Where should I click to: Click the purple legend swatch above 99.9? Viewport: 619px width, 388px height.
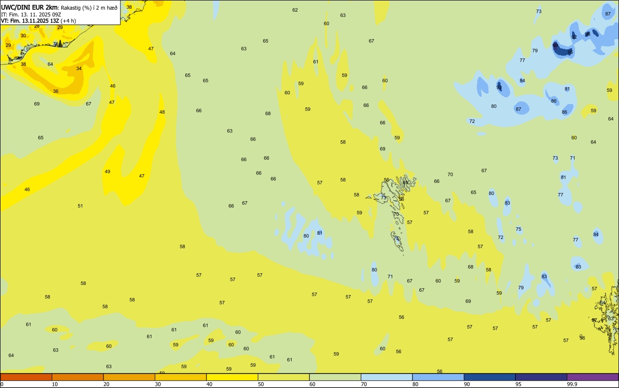click(x=592, y=377)
